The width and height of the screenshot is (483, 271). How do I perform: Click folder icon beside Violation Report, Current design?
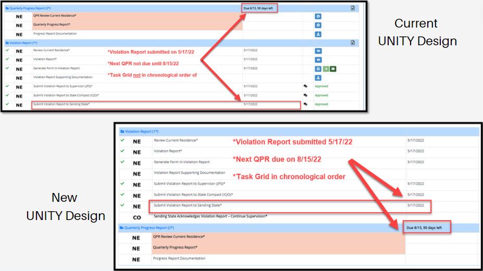tap(7, 43)
